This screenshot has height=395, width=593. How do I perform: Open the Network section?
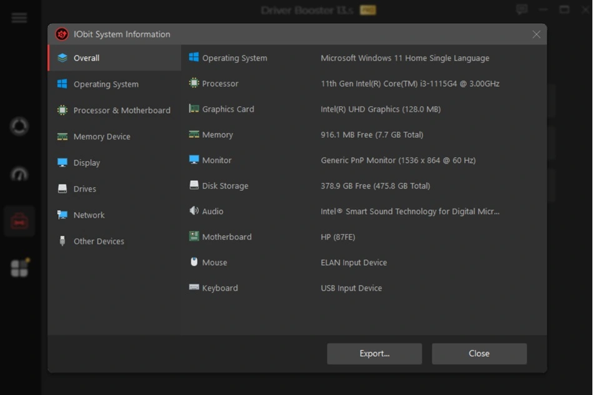(114, 215)
